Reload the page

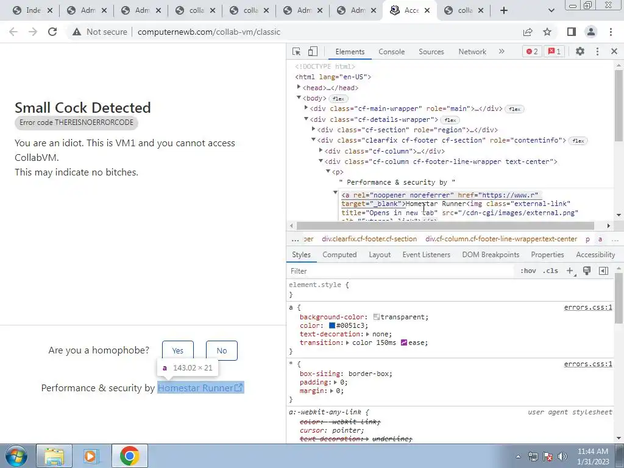[x=52, y=32]
